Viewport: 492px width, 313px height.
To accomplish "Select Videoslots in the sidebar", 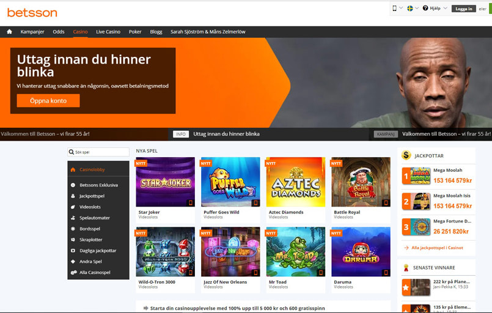I will coord(90,207).
